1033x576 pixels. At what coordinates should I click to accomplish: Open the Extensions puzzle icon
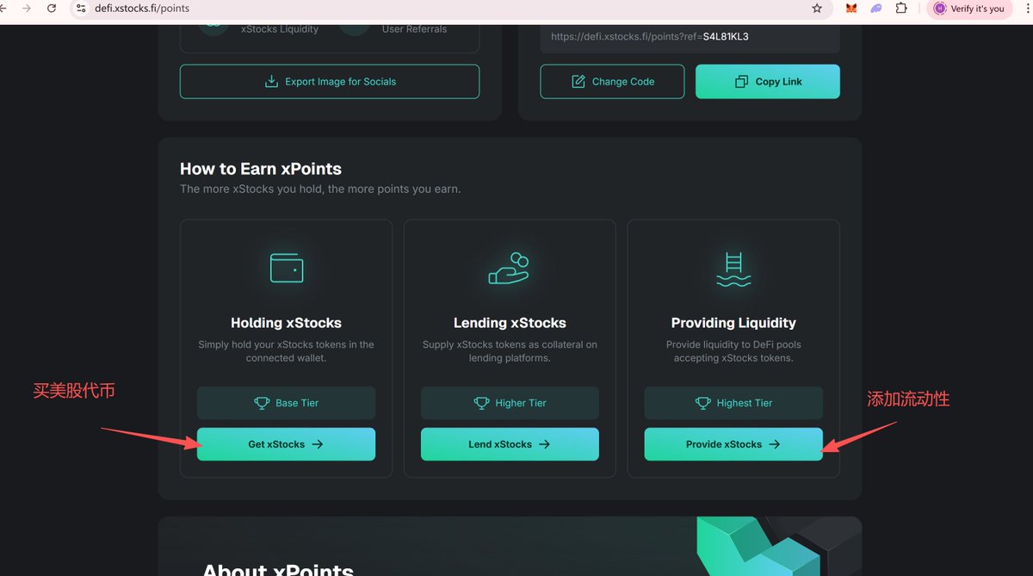pyautogui.click(x=901, y=9)
